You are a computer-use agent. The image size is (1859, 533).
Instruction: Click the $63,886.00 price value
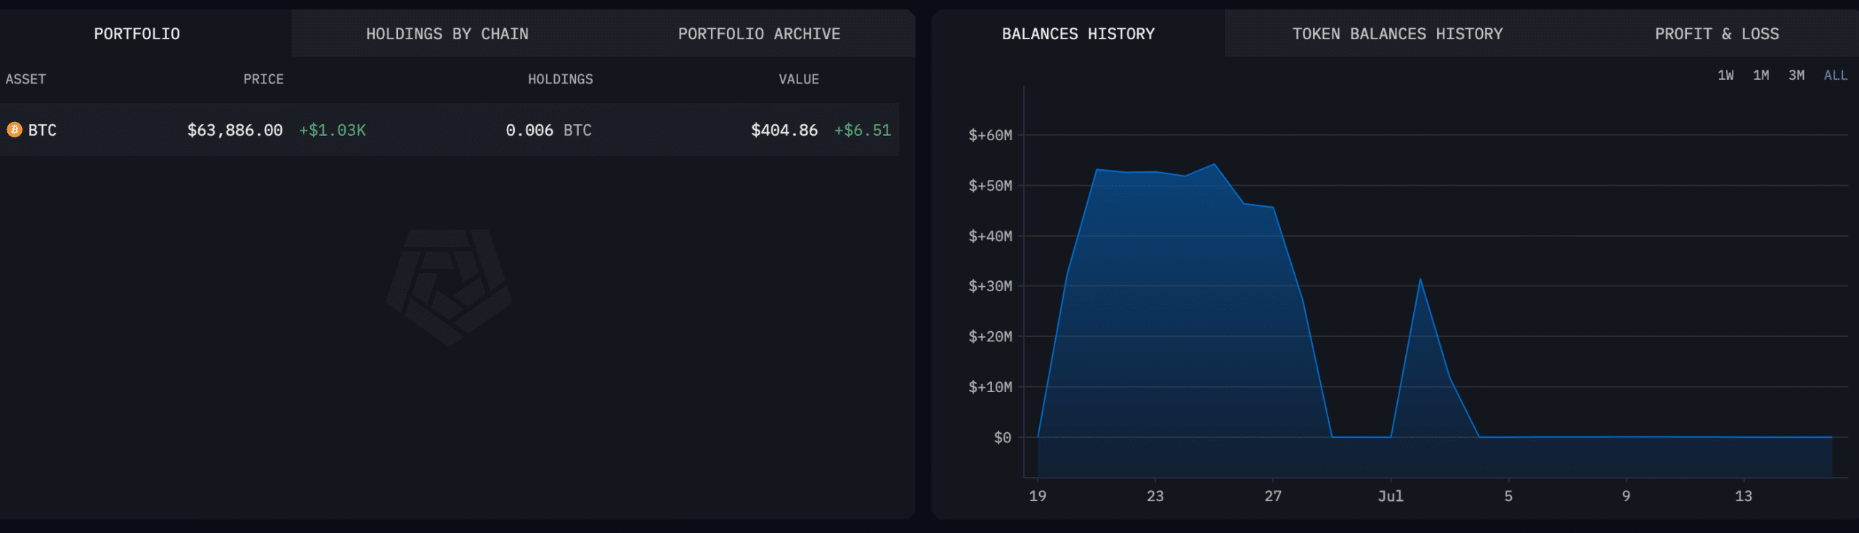[x=235, y=130]
